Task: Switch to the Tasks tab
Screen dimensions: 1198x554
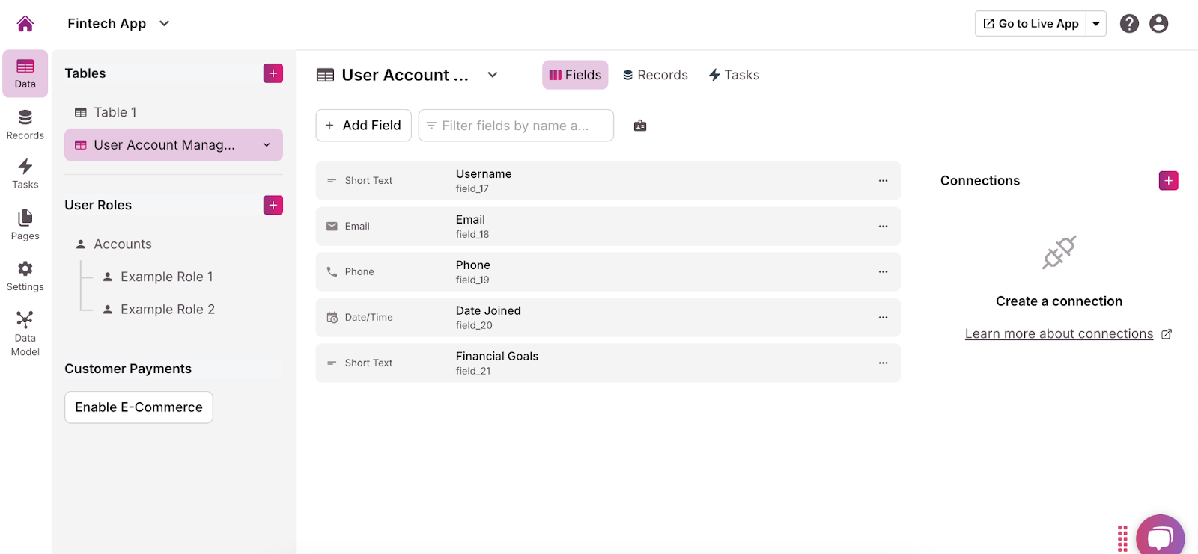Action: pos(734,75)
